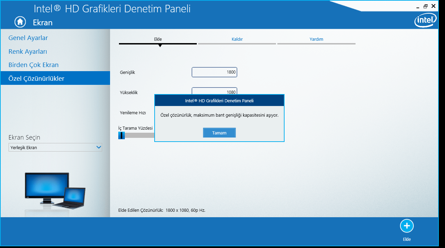Close the Intel control panel window
This screenshot has height=248, width=445.
(434, 6)
